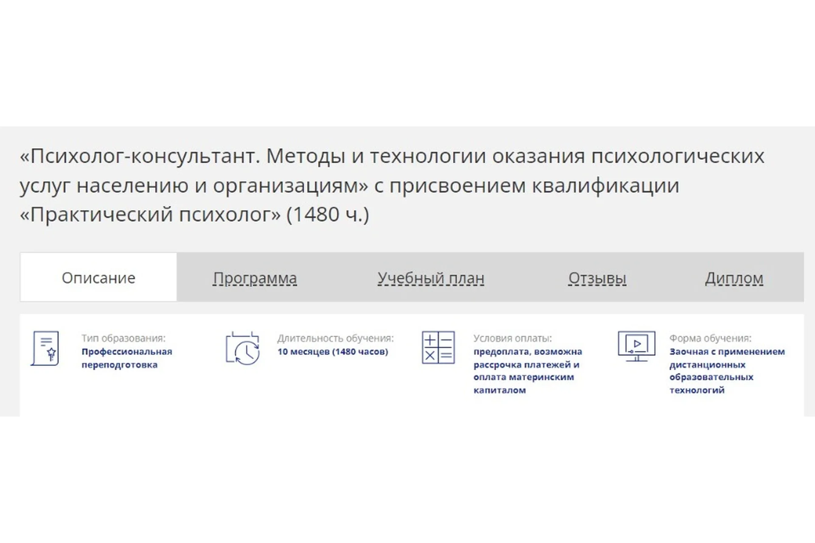Click the Форма обучения label
This screenshot has height=543, width=815.
[x=710, y=338]
